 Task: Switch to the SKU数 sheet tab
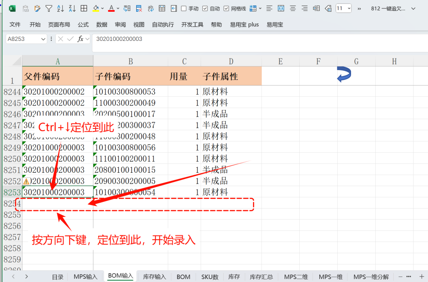pos(210,277)
